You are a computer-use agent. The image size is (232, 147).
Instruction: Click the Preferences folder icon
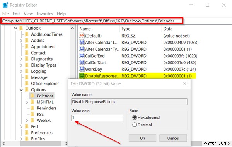pyautogui.click(x=27, y=132)
